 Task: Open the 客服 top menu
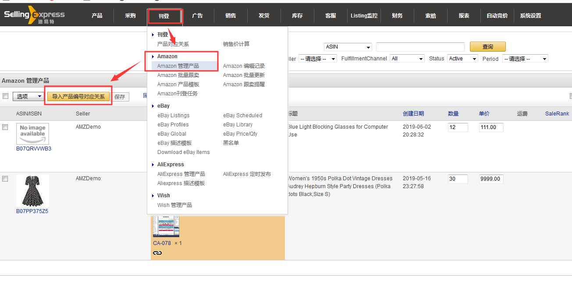pyautogui.click(x=330, y=16)
